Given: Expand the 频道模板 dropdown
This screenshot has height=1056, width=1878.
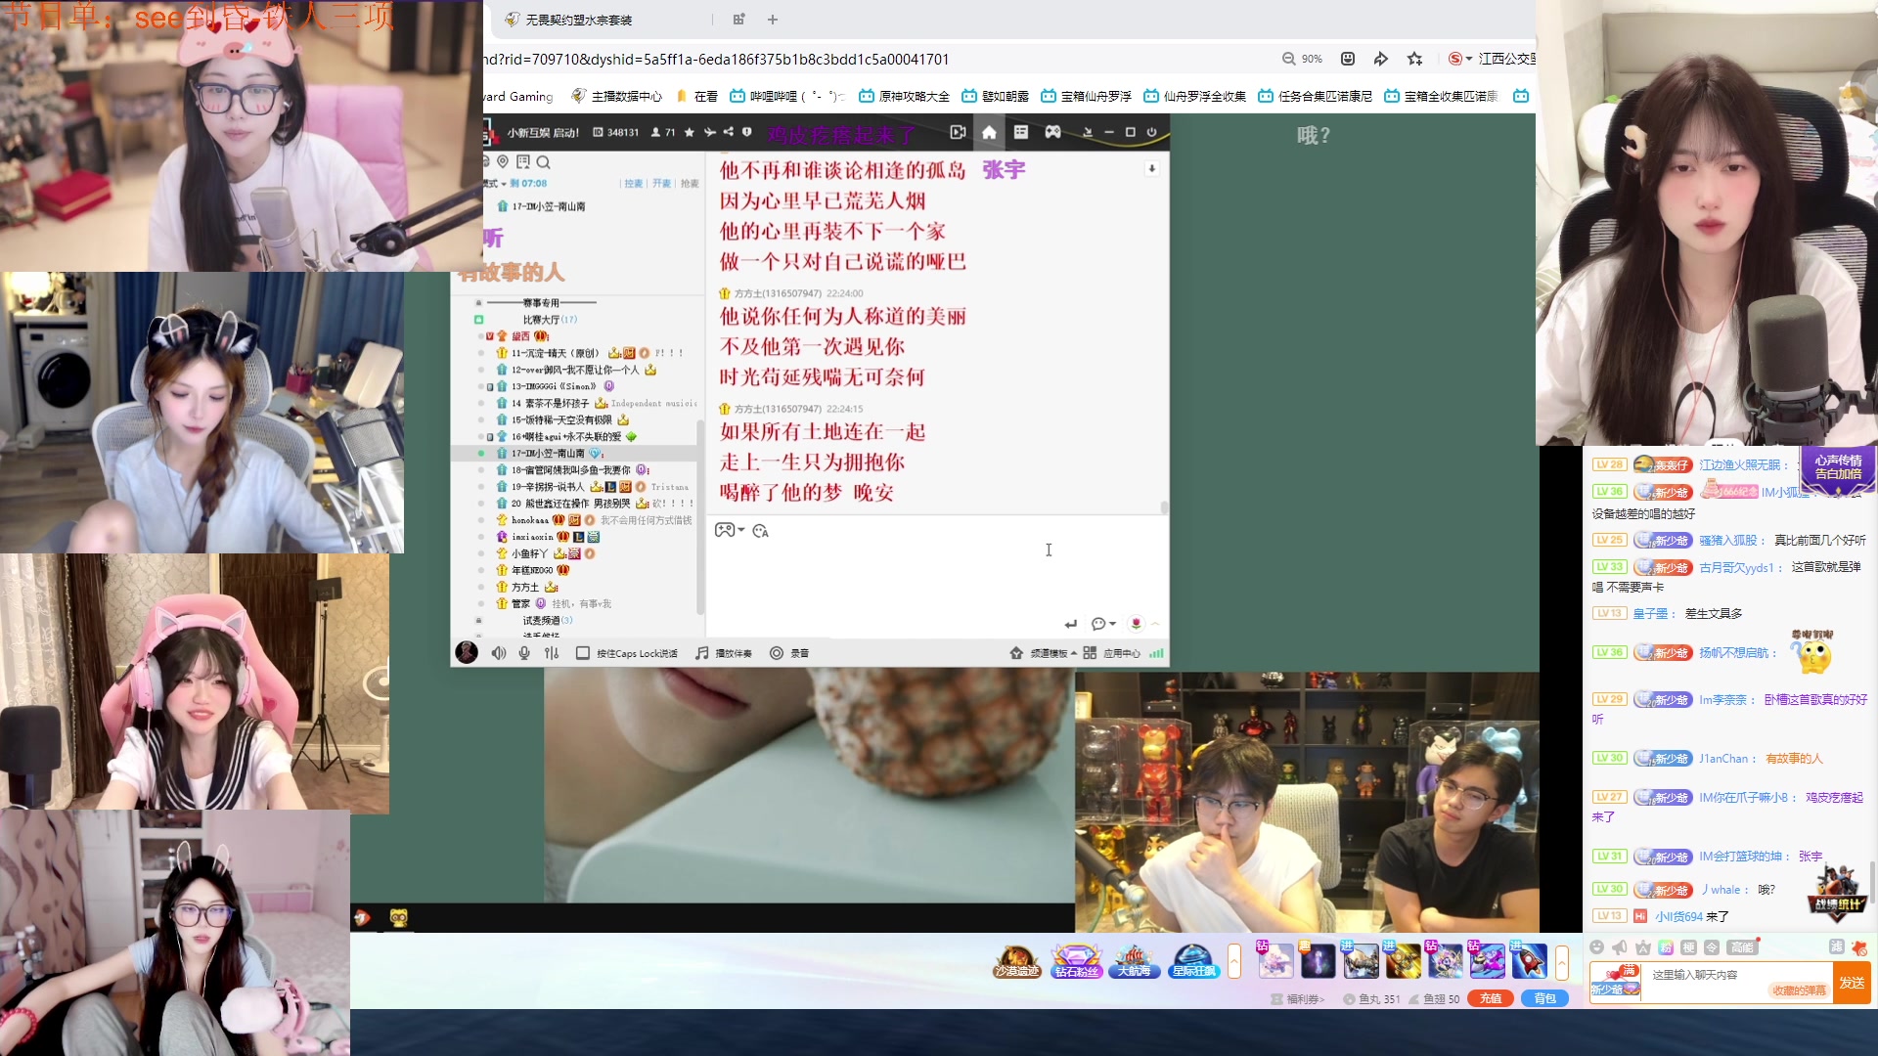Looking at the screenshot, I should pyautogui.click(x=1052, y=653).
